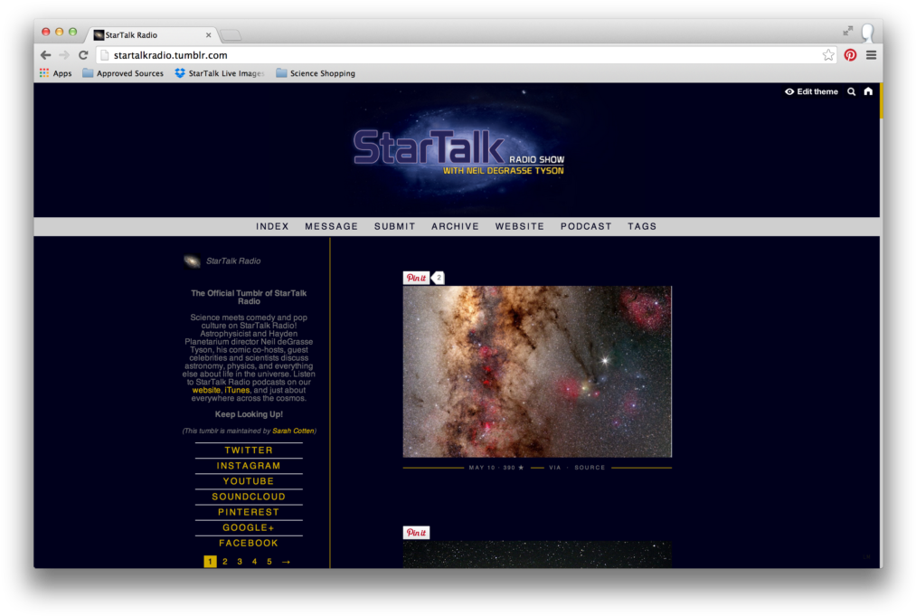
Task: Open StarTalk Live Images Dropbox bookmark
Action: click(220, 73)
